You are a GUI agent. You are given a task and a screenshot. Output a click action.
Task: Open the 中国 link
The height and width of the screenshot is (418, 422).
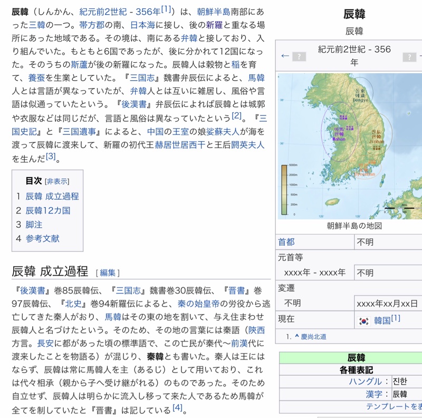pos(155,132)
